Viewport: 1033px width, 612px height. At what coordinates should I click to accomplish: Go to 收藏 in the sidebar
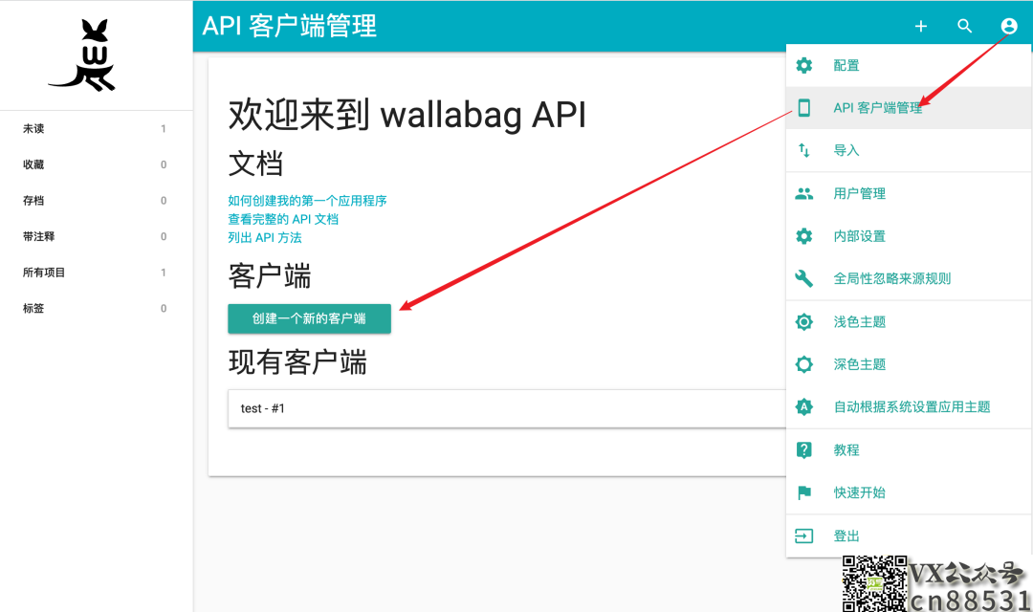pyautogui.click(x=97, y=164)
